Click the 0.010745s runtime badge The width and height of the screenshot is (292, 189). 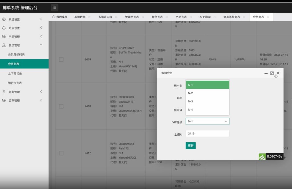pos(274,157)
